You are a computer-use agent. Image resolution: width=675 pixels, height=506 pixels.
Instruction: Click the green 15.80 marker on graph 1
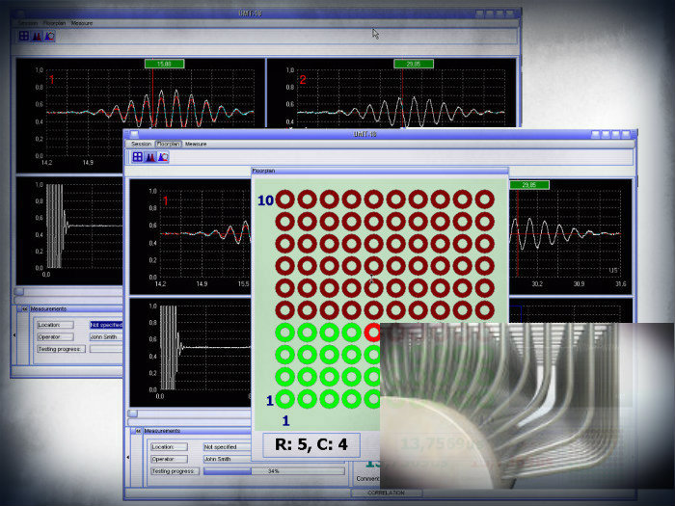[x=164, y=64]
